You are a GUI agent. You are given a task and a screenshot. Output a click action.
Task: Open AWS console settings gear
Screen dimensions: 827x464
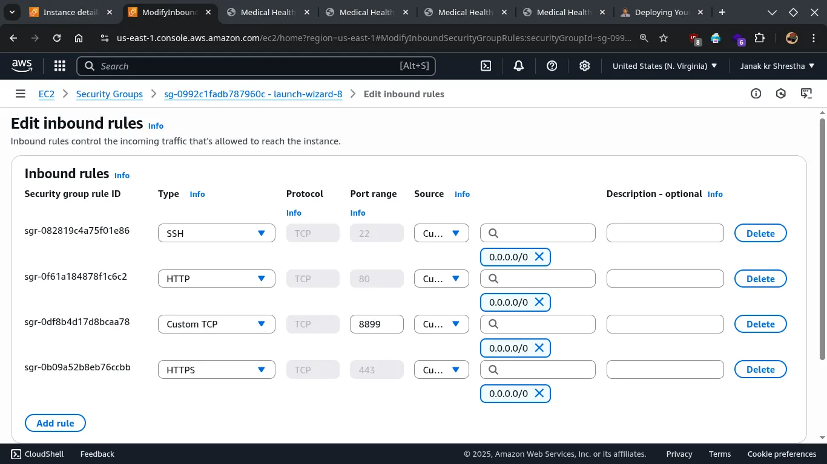pyautogui.click(x=584, y=66)
